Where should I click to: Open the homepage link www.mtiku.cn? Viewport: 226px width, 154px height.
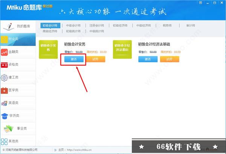click(x=79, y=150)
